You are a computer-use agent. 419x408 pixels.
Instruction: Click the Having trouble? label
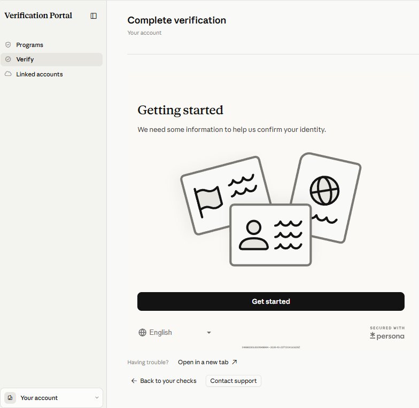(x=148, y=362)
